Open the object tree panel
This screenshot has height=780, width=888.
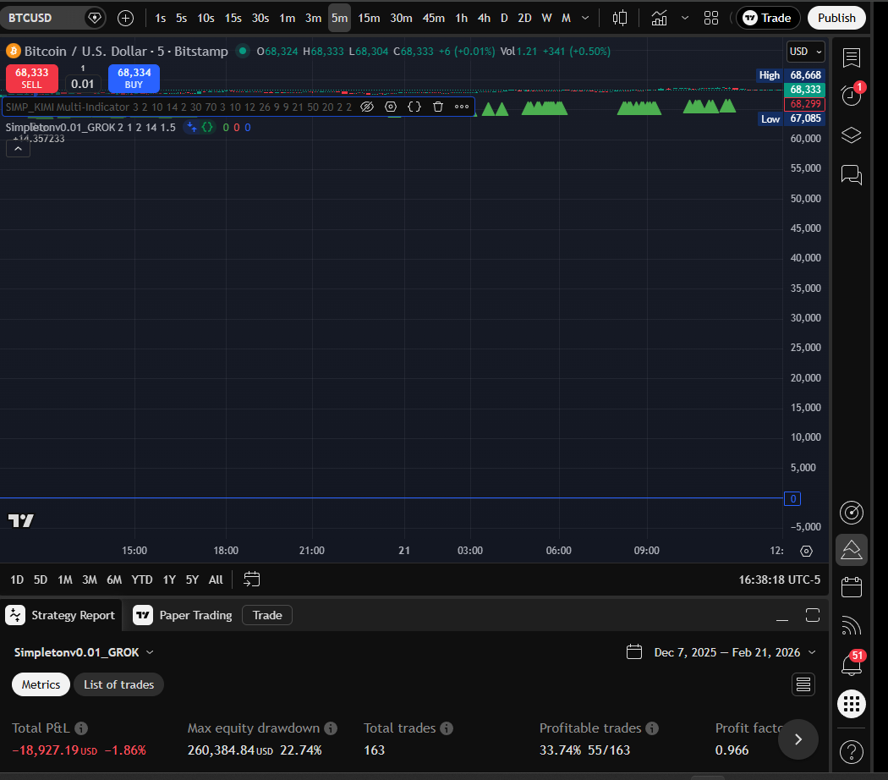851,135
